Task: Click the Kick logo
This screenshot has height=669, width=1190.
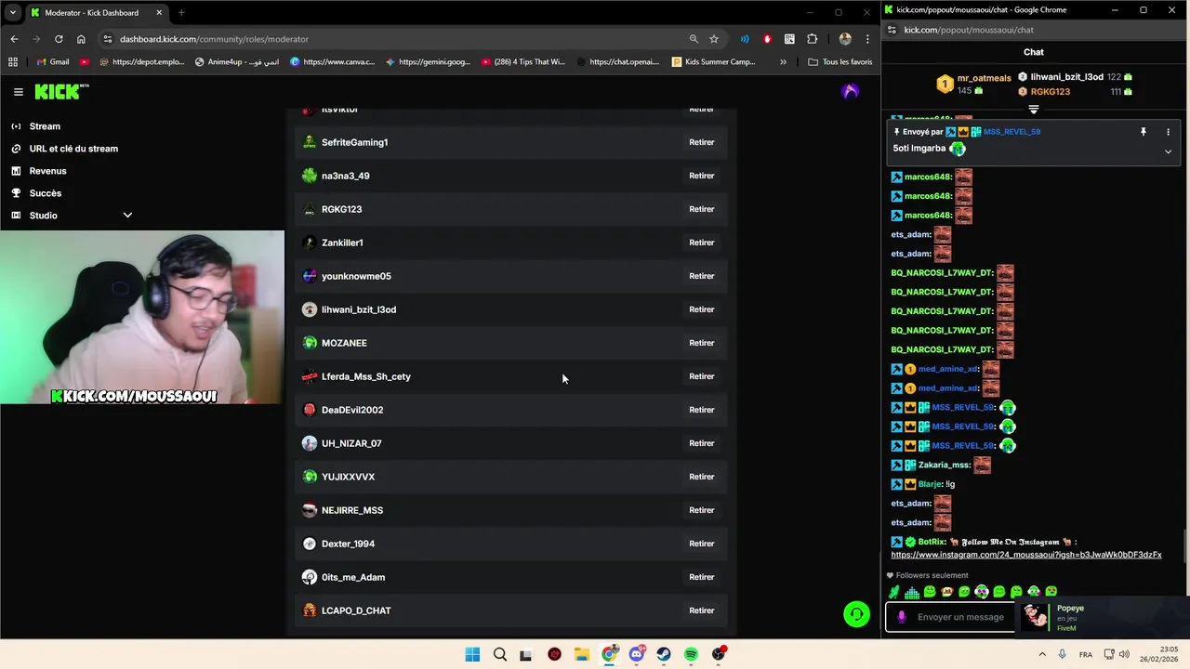Action: (61, 91)
